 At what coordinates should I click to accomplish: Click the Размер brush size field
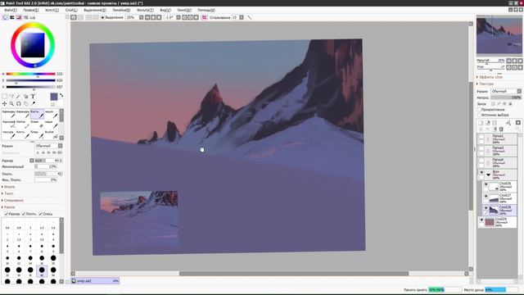point(48,161)
